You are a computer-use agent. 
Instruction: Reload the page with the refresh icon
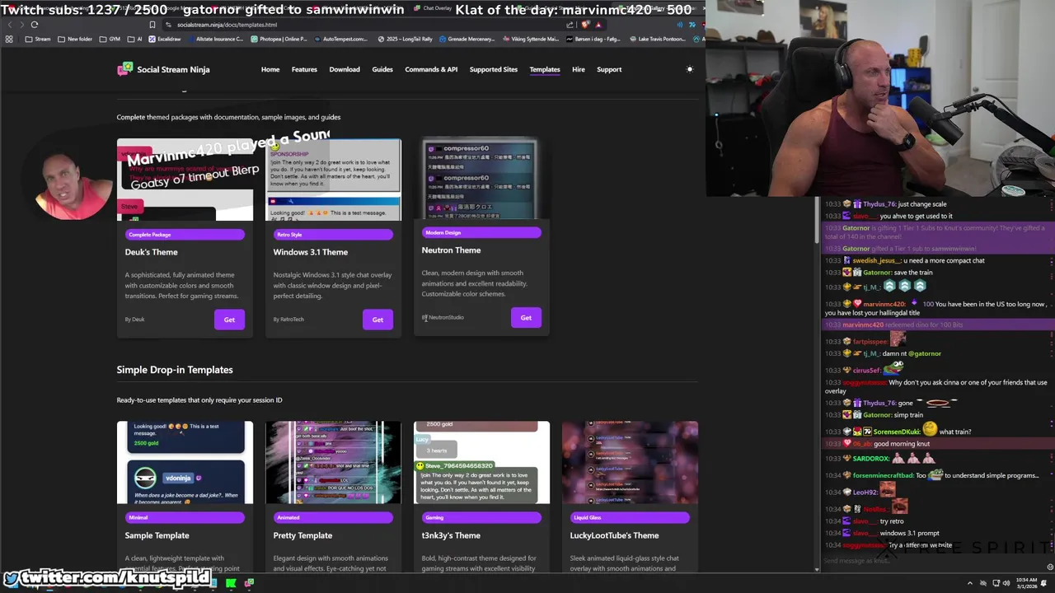coord(35,25)
